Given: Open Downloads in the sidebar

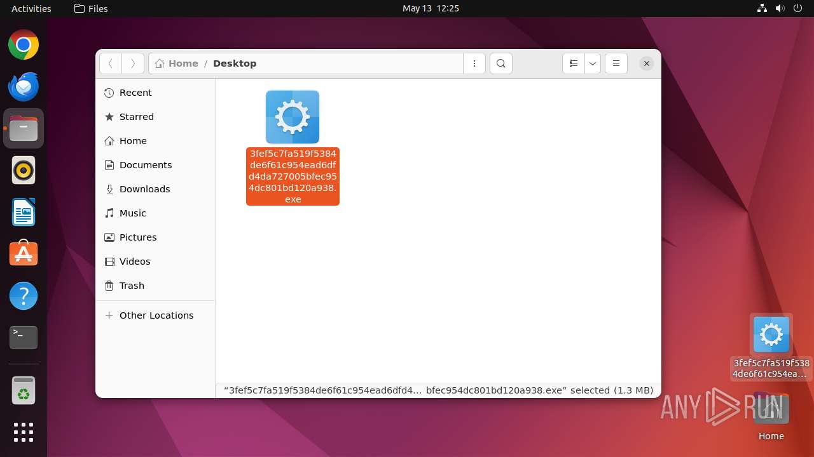Looking at the screenshot, I should (x=155, y=189).
